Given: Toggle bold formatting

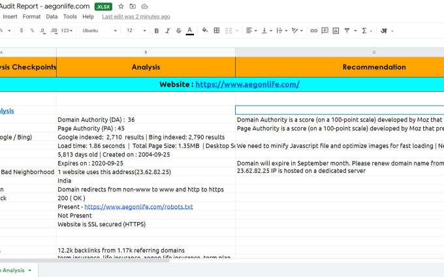Looking at the screenshot, I should [156, 31].
